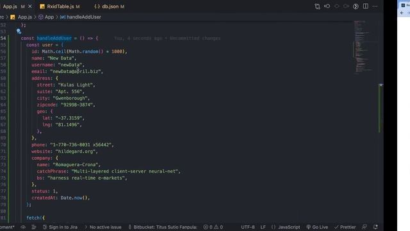Screen dimensions: 410x231
Task: Open notifications bell in status bar
Action: coord(375,227)
